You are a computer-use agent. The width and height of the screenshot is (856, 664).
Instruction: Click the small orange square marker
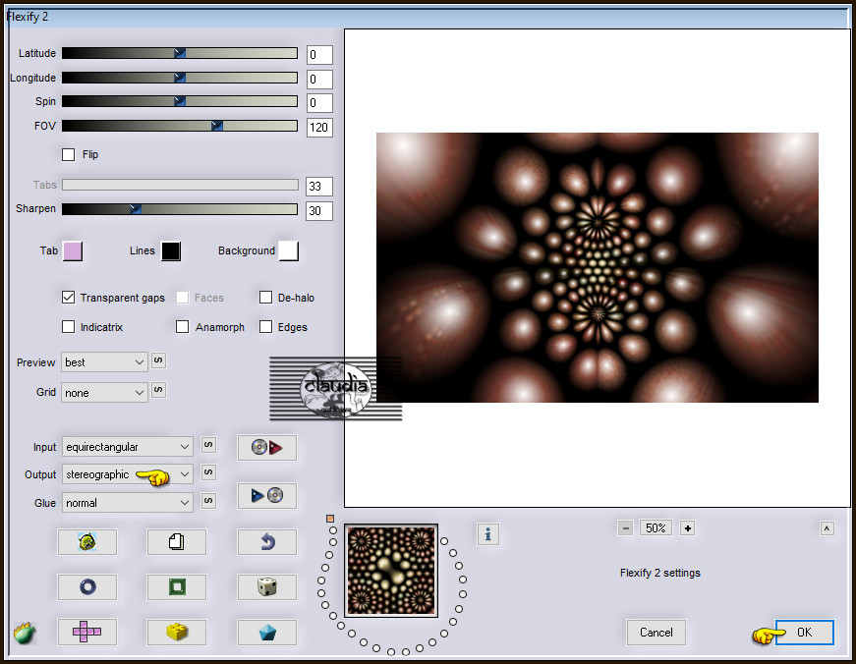pos(330,519)
